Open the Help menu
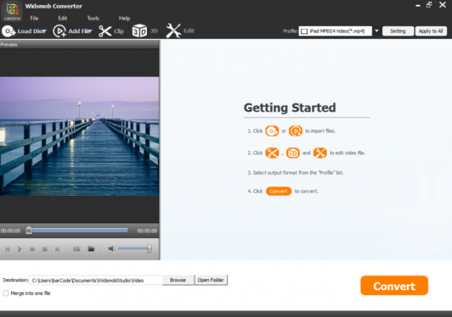The image size is (452, 317). click(x=125, y=18)
